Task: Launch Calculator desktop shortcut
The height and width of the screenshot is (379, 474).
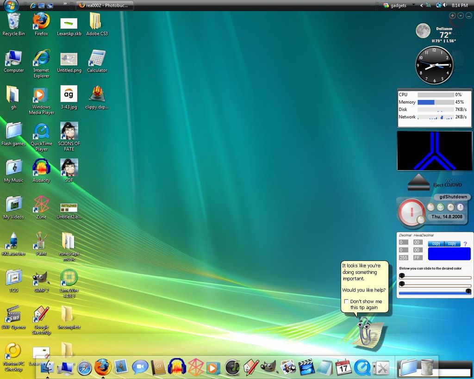Action: click(x=97, y=61)
